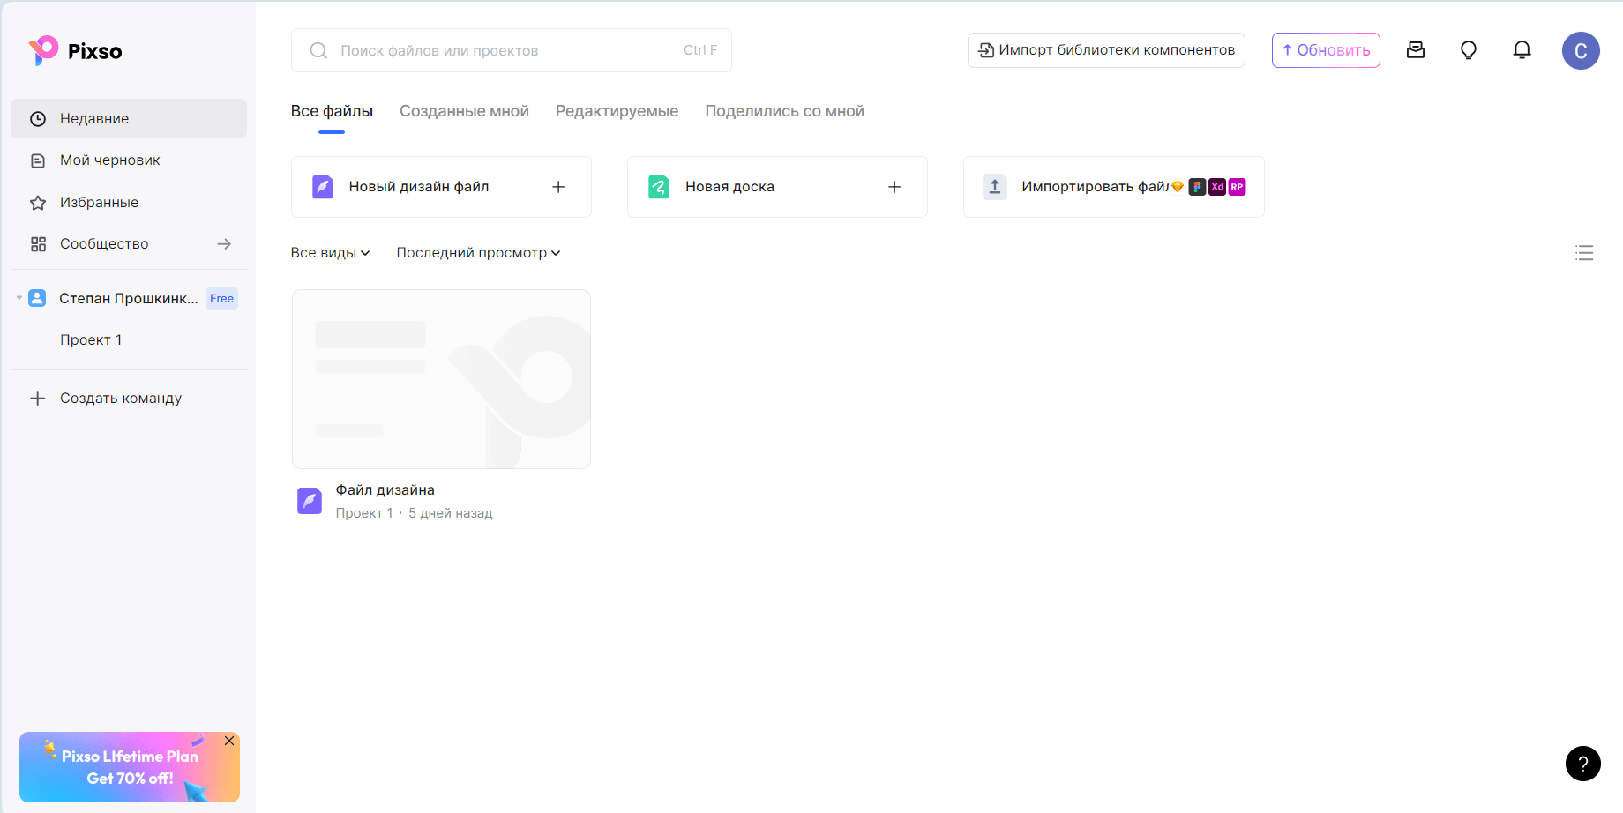1623x813 pixels.
Task: Click the design file icon beside Файл дизайна
Action: coord(310,501)
